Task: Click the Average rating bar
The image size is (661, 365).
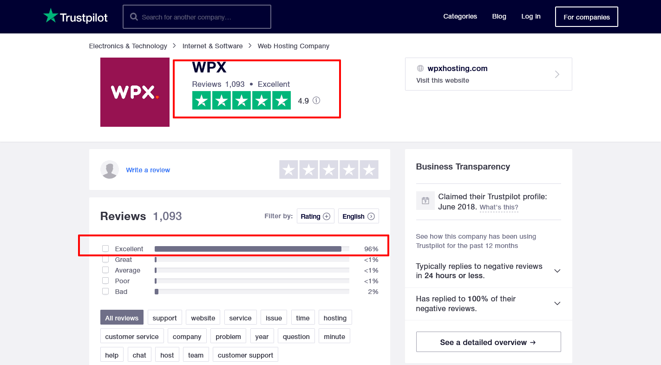Action: (x=252, y=270)
